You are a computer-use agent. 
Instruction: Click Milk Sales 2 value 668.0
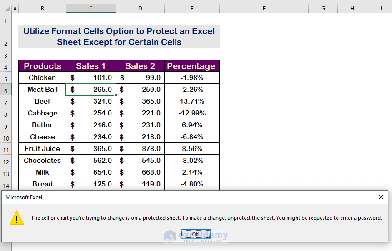click(140, 172)
